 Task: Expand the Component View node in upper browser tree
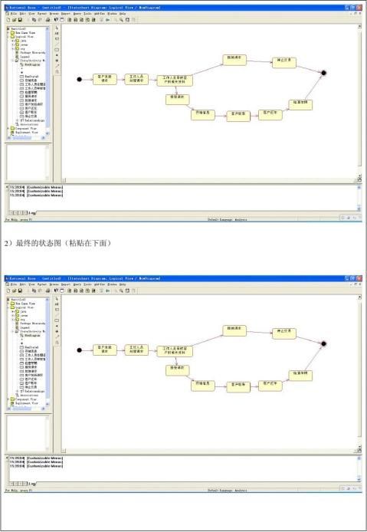click(8, 129)
